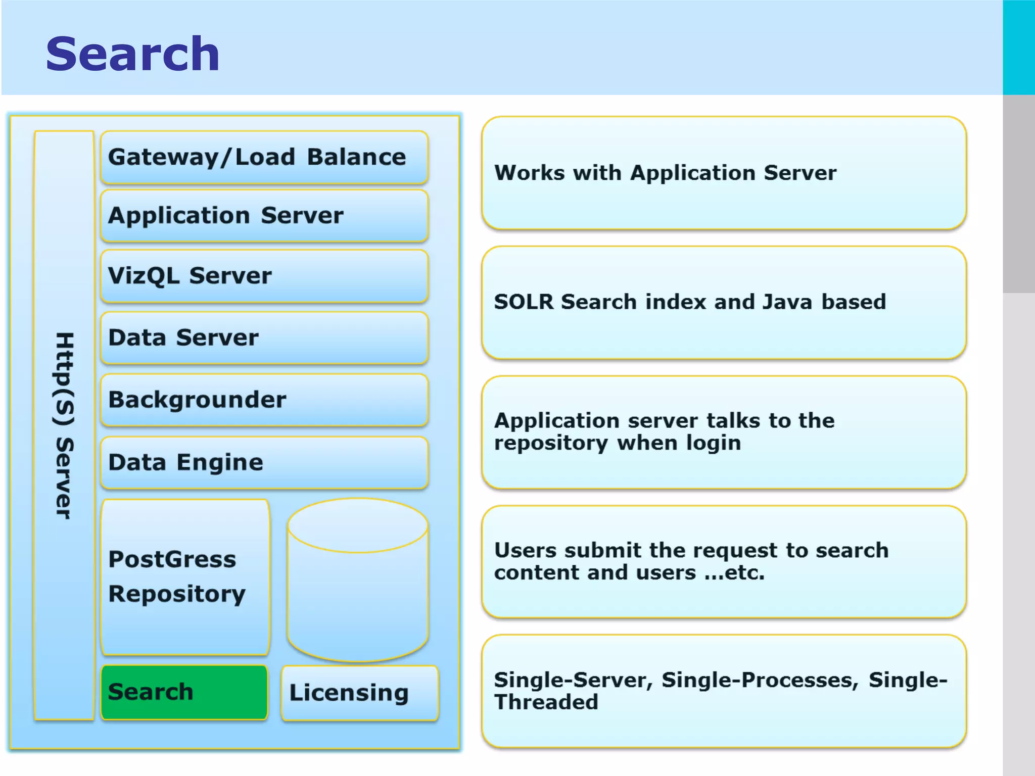Click the database cylinder shape

pyautogui.click(x=358, y=580)
